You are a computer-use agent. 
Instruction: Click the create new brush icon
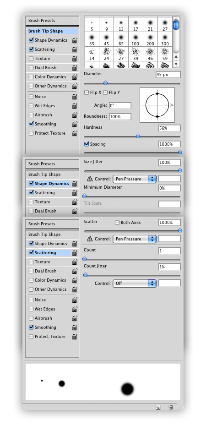tap(158, 407)
